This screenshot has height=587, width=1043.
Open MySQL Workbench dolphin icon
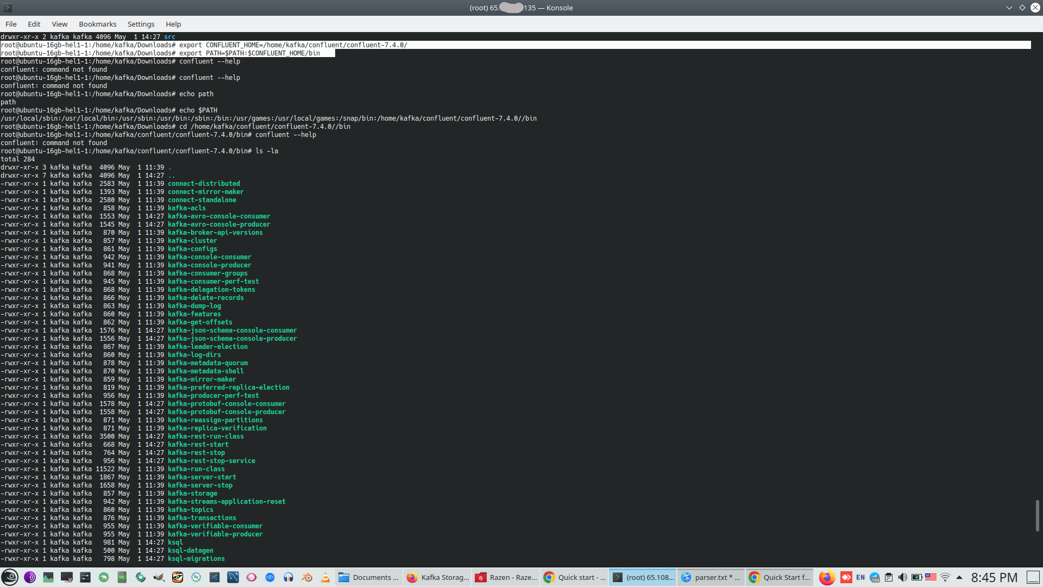pos(233,577)
